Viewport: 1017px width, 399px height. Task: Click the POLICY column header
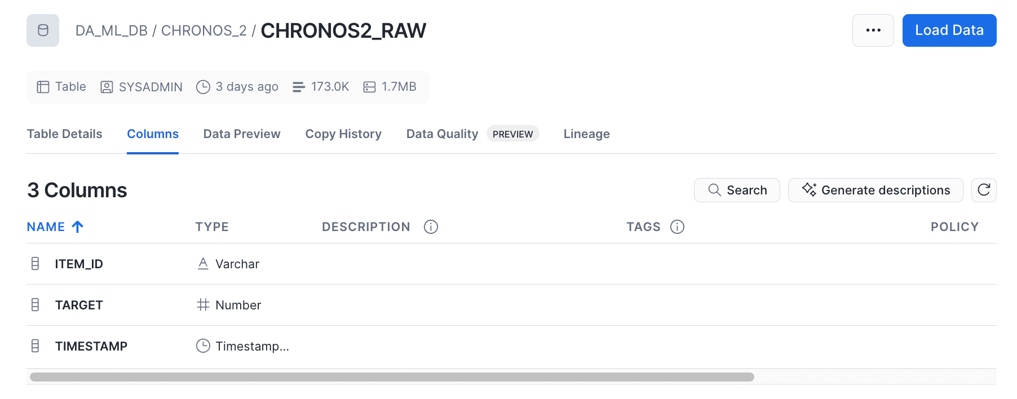(x=954, y=227)
